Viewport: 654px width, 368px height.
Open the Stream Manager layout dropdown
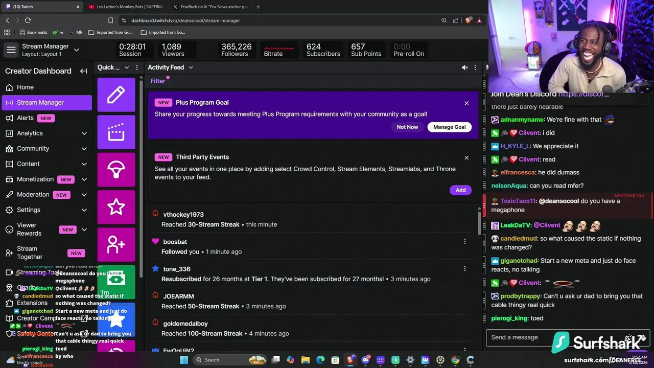[77, 50]
